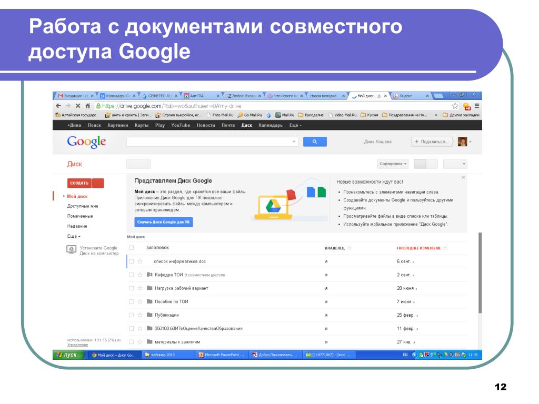This screenshot has height=404, width=539.
Task: Click the Google logo
Action: [x=87, y=142]
